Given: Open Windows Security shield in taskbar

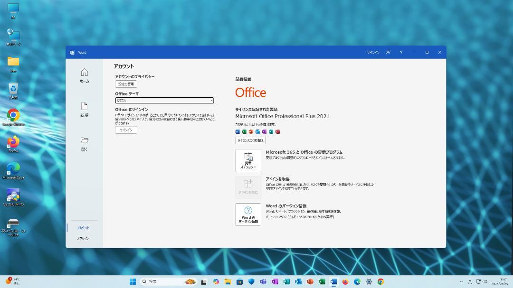Looking at the screenshot, I should click(x=251, y=281).
